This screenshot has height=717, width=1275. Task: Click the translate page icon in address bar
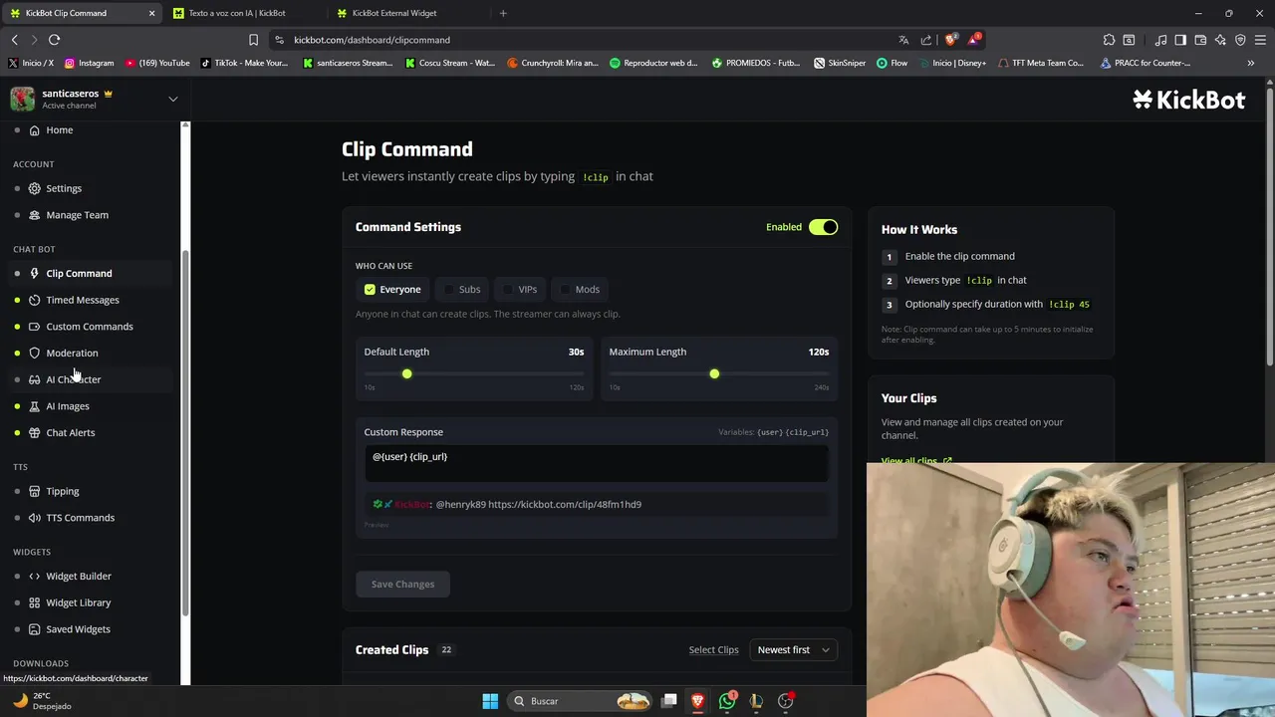[903, 40]
